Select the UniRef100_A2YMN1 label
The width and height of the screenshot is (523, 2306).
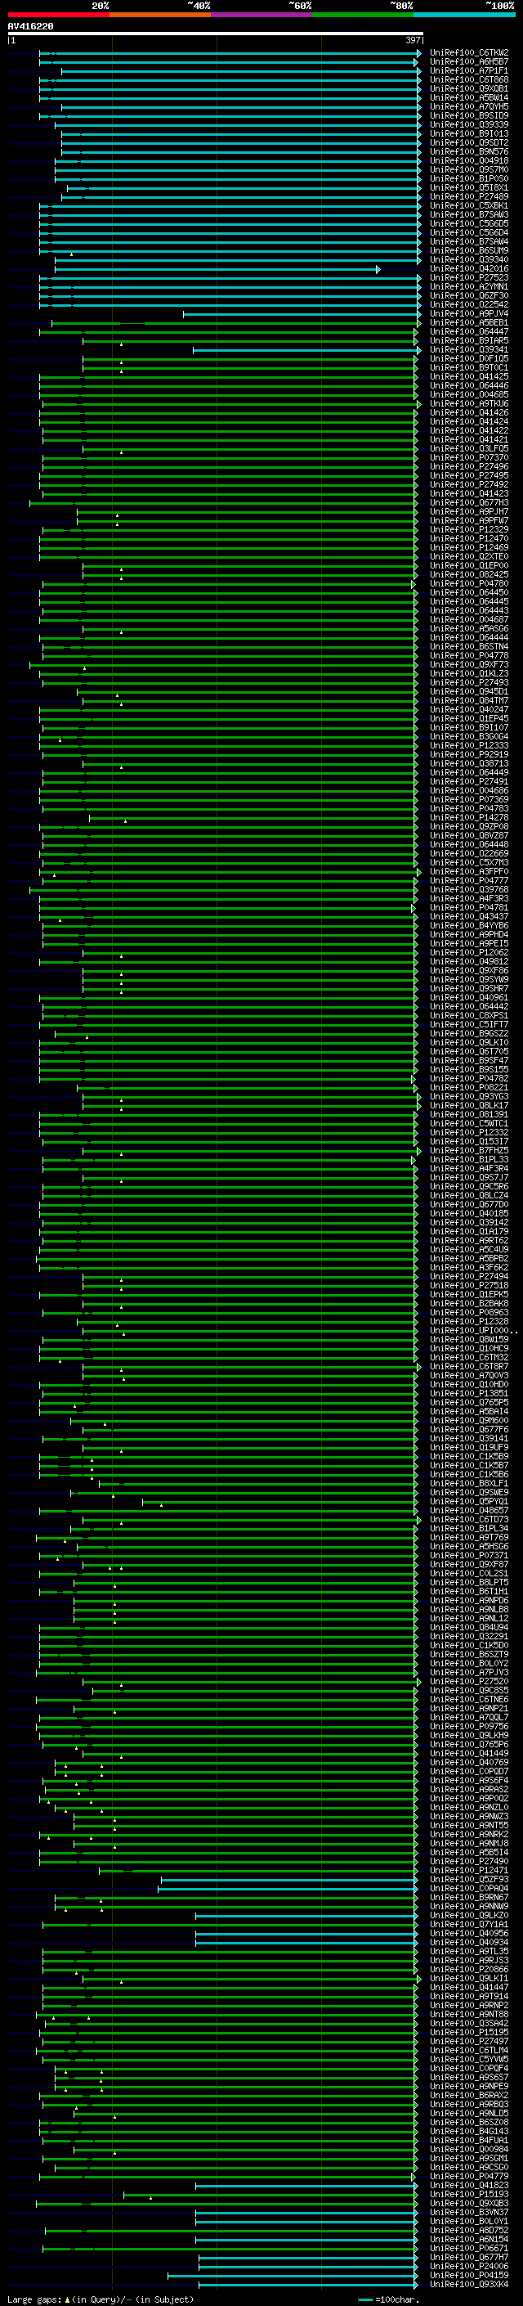(x=468, y=286)
